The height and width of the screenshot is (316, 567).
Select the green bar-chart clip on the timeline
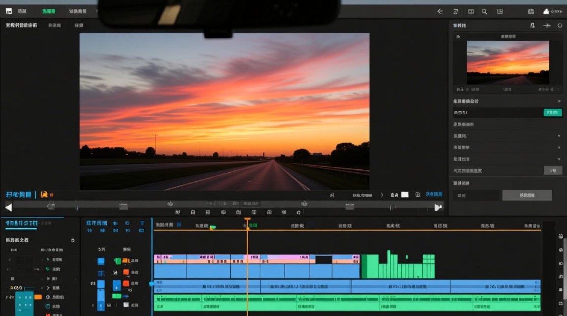pyautogui.click(x=398, y=265)
